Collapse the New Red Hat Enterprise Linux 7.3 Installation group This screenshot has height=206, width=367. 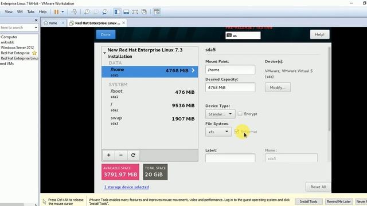point(104,53)
